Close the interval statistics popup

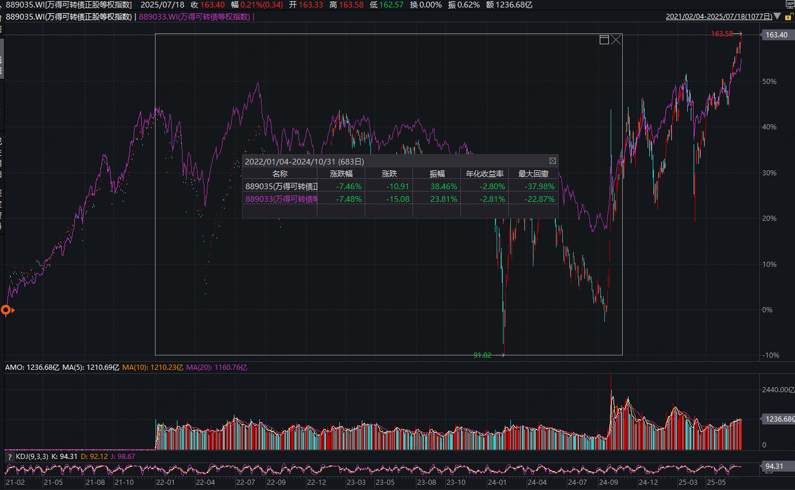click(552, 161)
